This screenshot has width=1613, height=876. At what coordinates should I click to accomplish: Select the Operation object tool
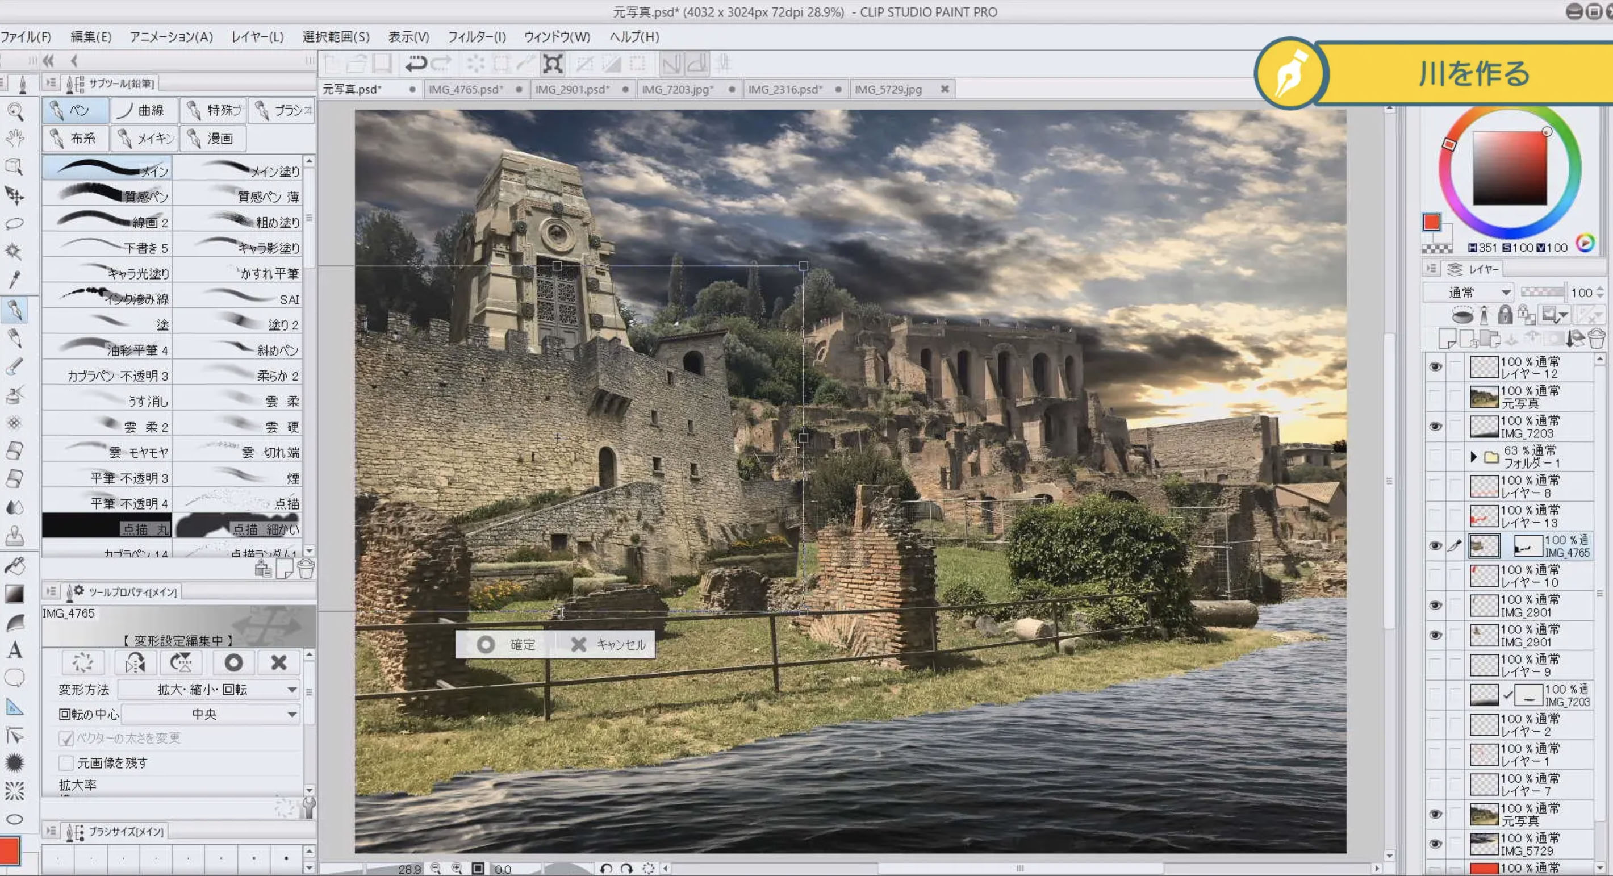point(15,166)
